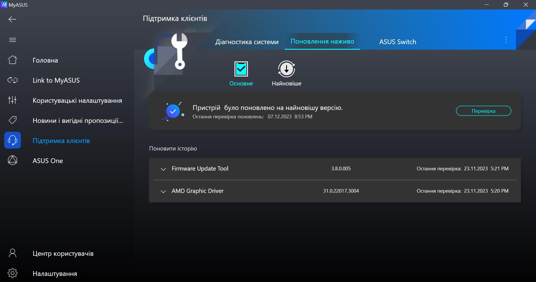The image size is (536, 282).
Task: Select the Поновлення наживо tab
Action: [x=322, y=42]
